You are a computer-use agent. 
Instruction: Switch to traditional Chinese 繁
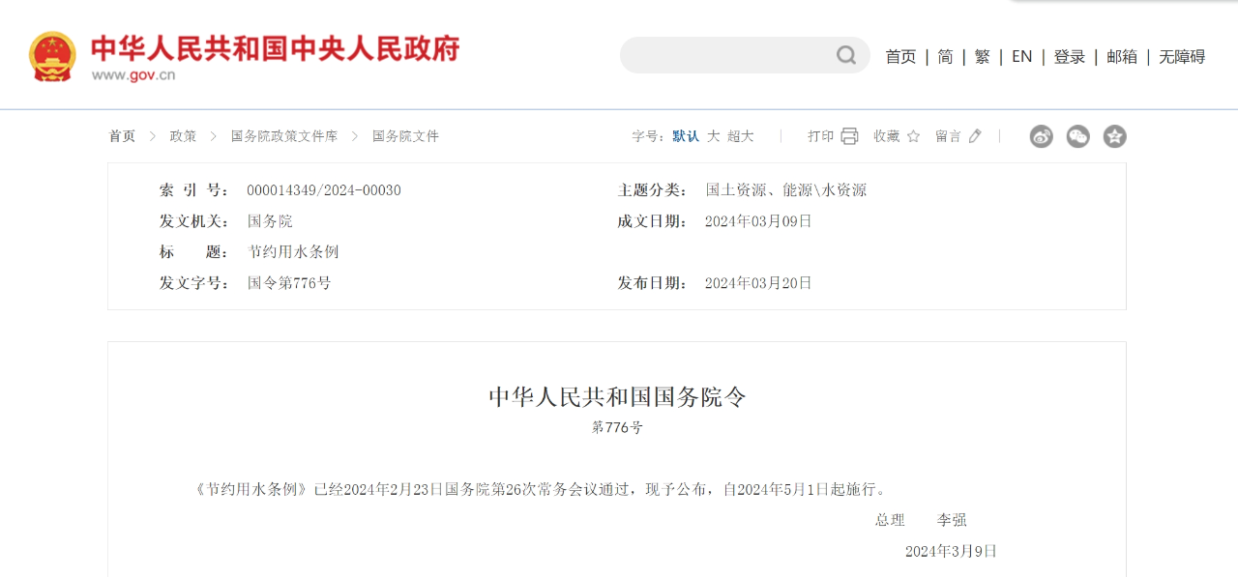[x=982, y=57]
